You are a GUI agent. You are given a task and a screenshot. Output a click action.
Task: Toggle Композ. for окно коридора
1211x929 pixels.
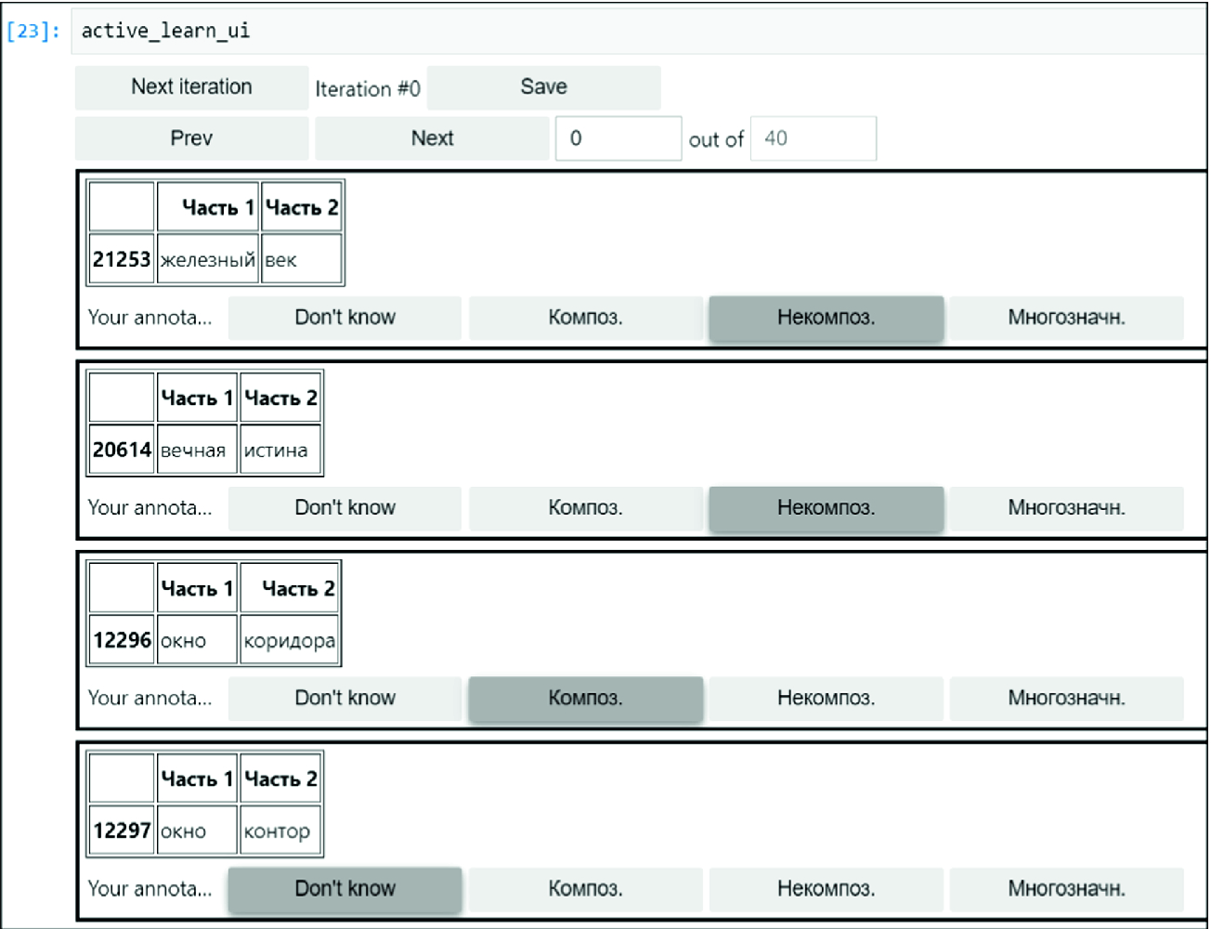585,699
